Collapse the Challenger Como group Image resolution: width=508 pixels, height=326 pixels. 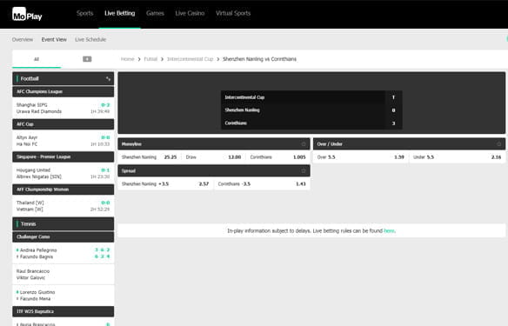[x=63, y=236]
